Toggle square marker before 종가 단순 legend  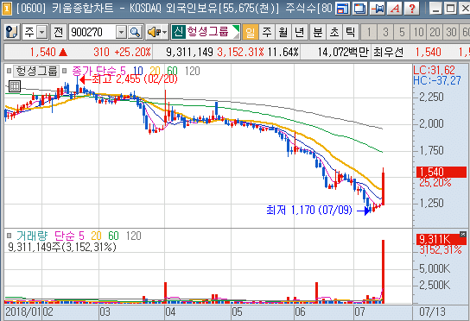coord(64,71)
